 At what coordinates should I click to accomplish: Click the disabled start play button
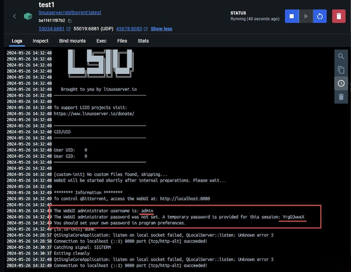pyautogui.click(x=306, y=16)
